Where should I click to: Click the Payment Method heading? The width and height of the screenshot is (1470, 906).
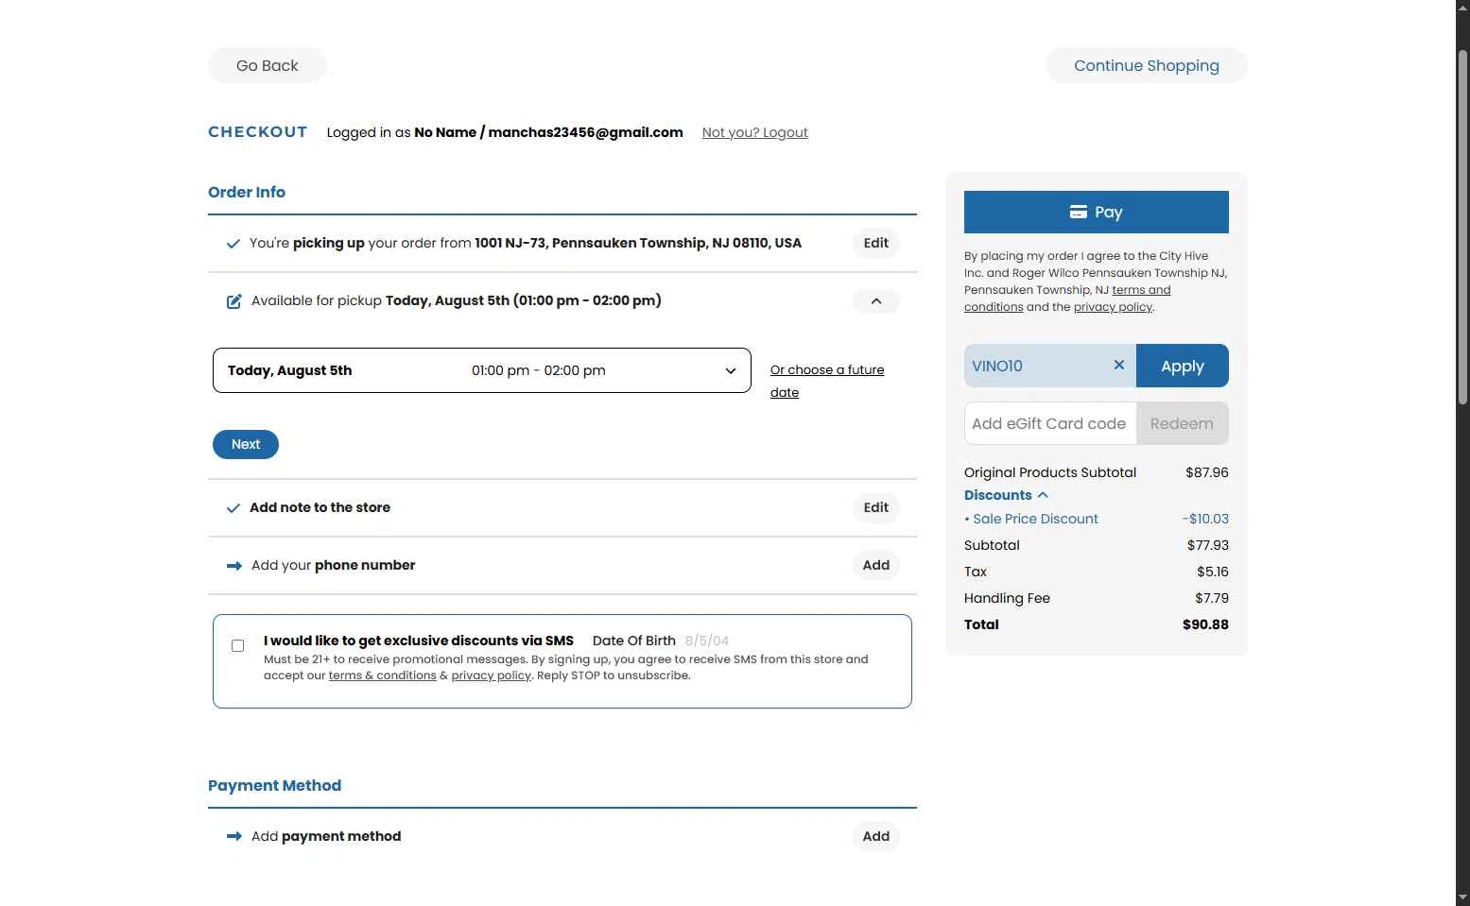pyautogui.click(x=274, y=785)
